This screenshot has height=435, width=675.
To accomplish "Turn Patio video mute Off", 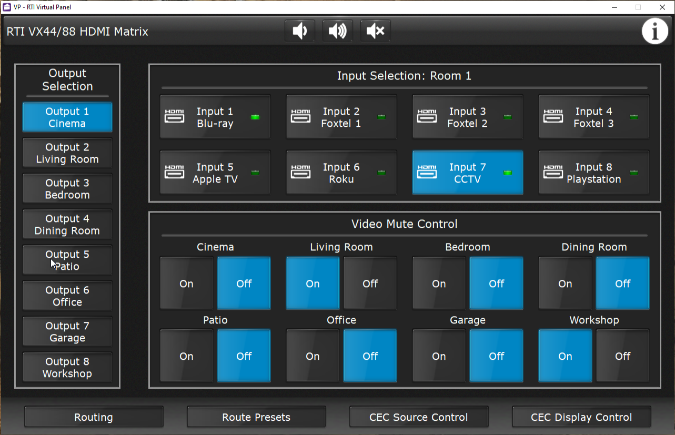I will pos(244,356).
